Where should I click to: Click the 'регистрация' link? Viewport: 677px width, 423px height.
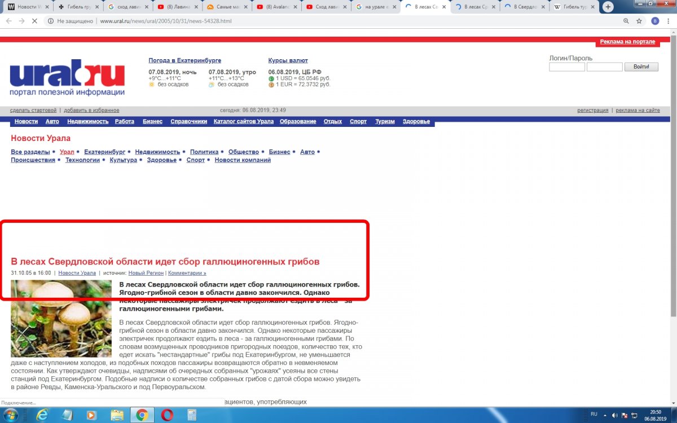click(x=593, y=110)
